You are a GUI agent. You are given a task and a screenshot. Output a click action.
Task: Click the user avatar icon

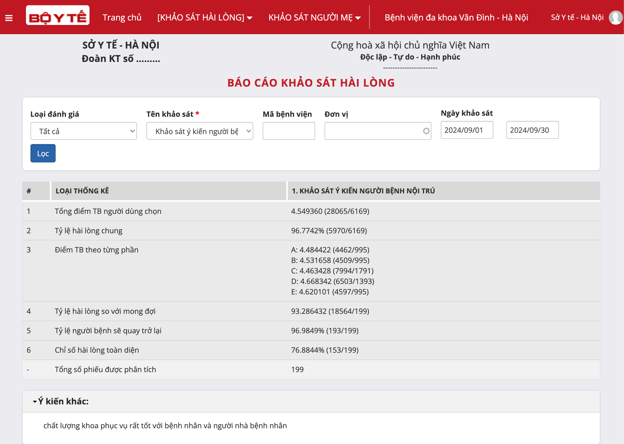[x=615, y=18]
